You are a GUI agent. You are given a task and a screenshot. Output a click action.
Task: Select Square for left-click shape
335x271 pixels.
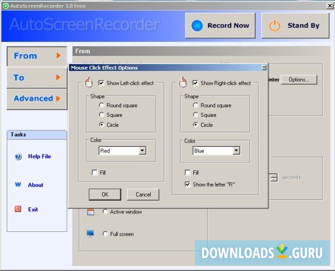[x=102, y=115]
